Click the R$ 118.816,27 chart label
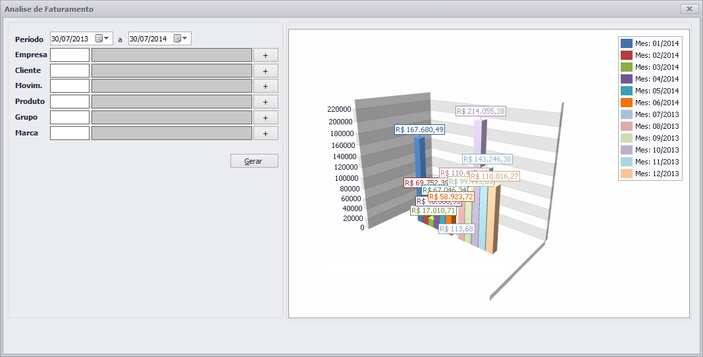The height and width of the screenshot is (357, 703). pyautogui.click(x=494, y=176)
